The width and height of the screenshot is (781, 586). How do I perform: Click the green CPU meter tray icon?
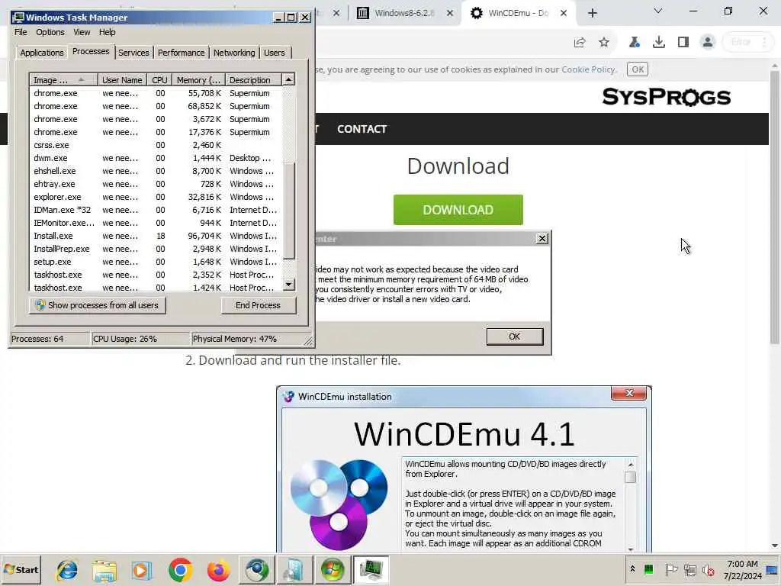648,569
